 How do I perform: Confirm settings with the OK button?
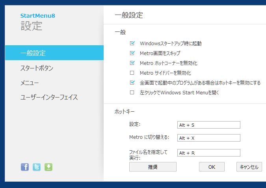point(212,167)
